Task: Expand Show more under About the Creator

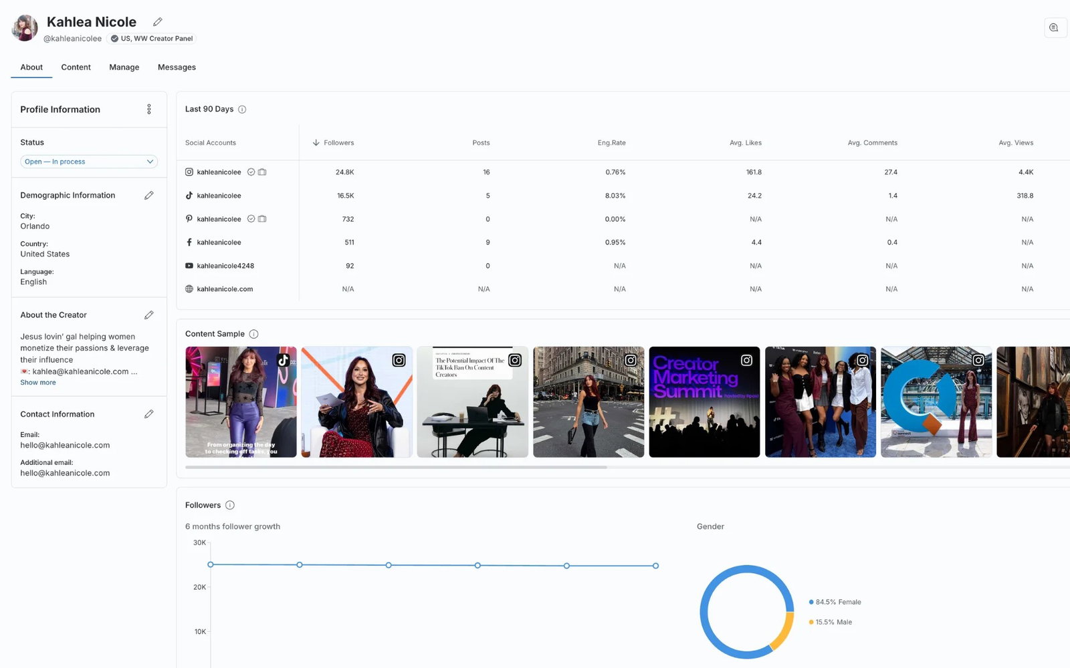Action: tap(37, 382)
